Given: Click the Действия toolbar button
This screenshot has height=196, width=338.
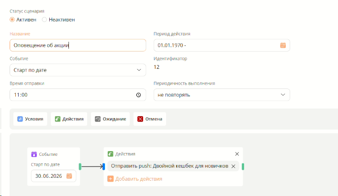Looking at the screenshot, I should (69, 119).
